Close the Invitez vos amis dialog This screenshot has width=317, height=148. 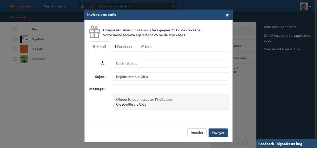[x=227, y=15]
